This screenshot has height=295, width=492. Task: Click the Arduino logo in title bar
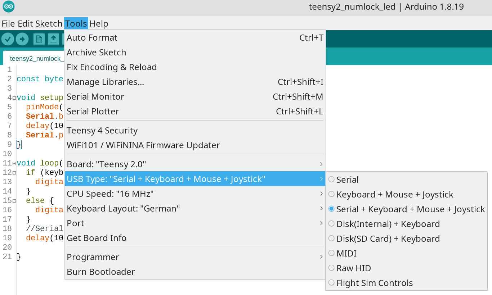click(9, 6)
